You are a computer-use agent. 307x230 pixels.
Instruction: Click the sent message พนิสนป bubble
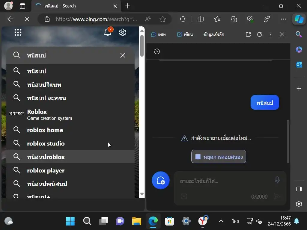pyautogui.click(x=265, y=102)
